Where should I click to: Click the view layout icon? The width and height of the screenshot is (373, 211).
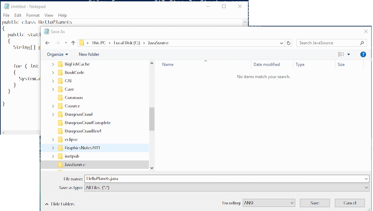point(341,54)
